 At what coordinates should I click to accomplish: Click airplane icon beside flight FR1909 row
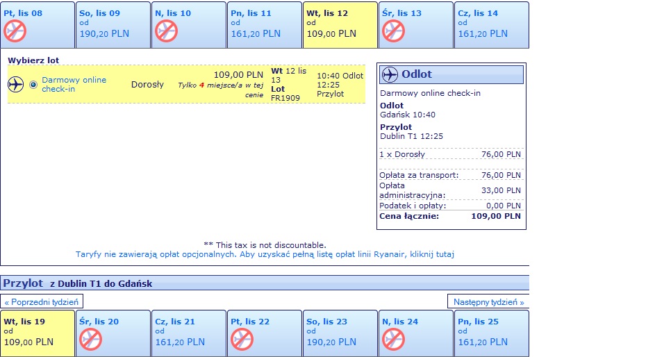[x=16, y=84]
